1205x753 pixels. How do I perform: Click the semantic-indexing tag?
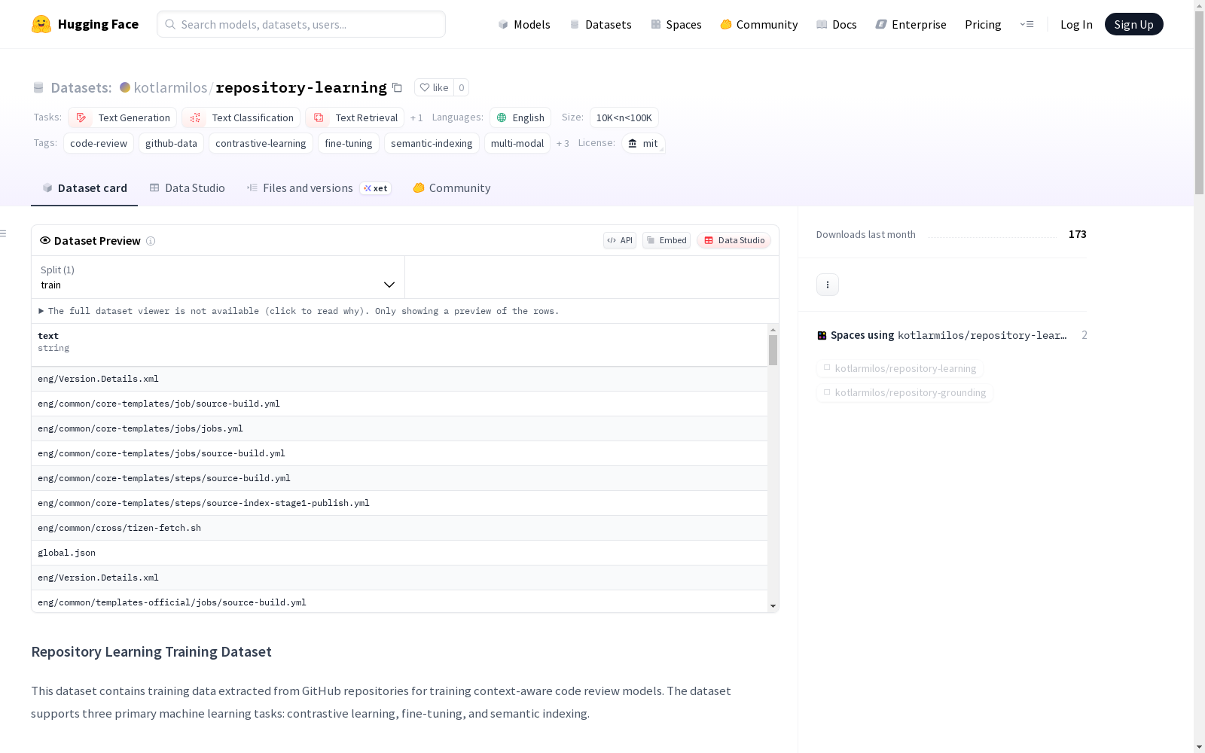[432, 143]
